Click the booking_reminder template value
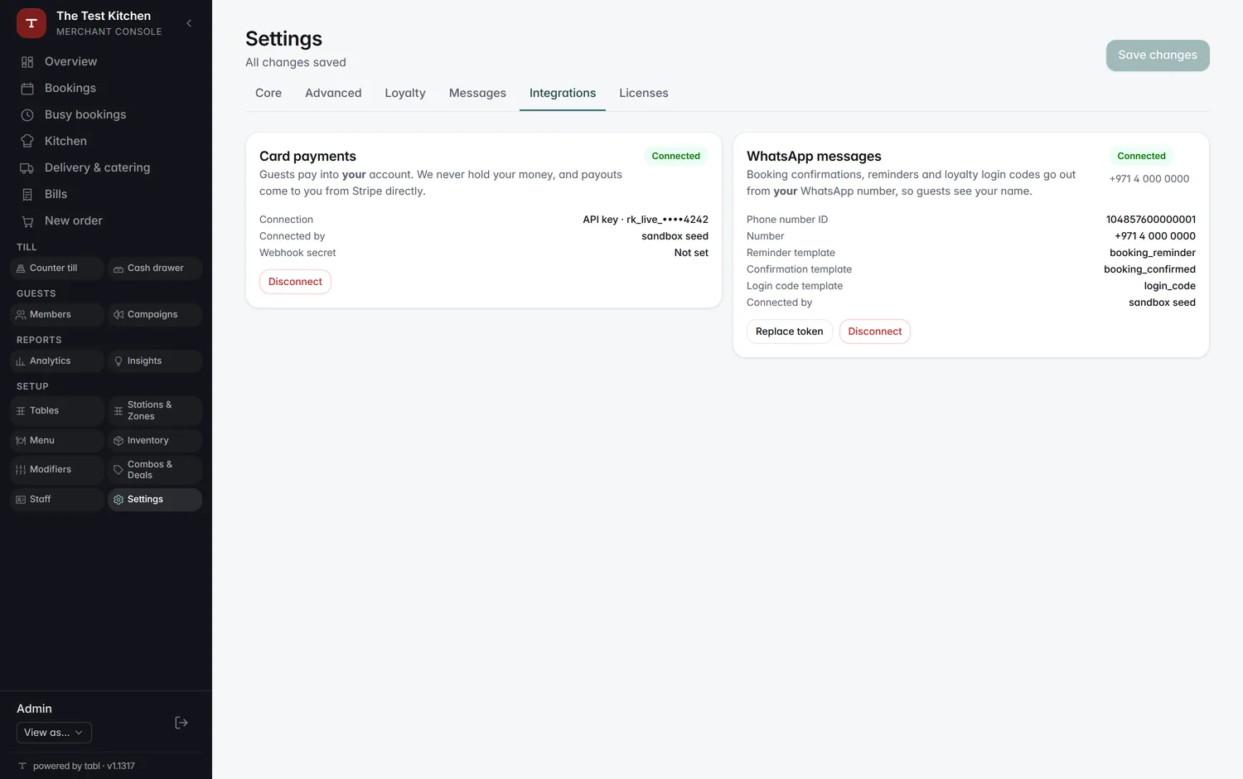Image resolution: width=1243 pixels, height=779 pixels. 1153,253
